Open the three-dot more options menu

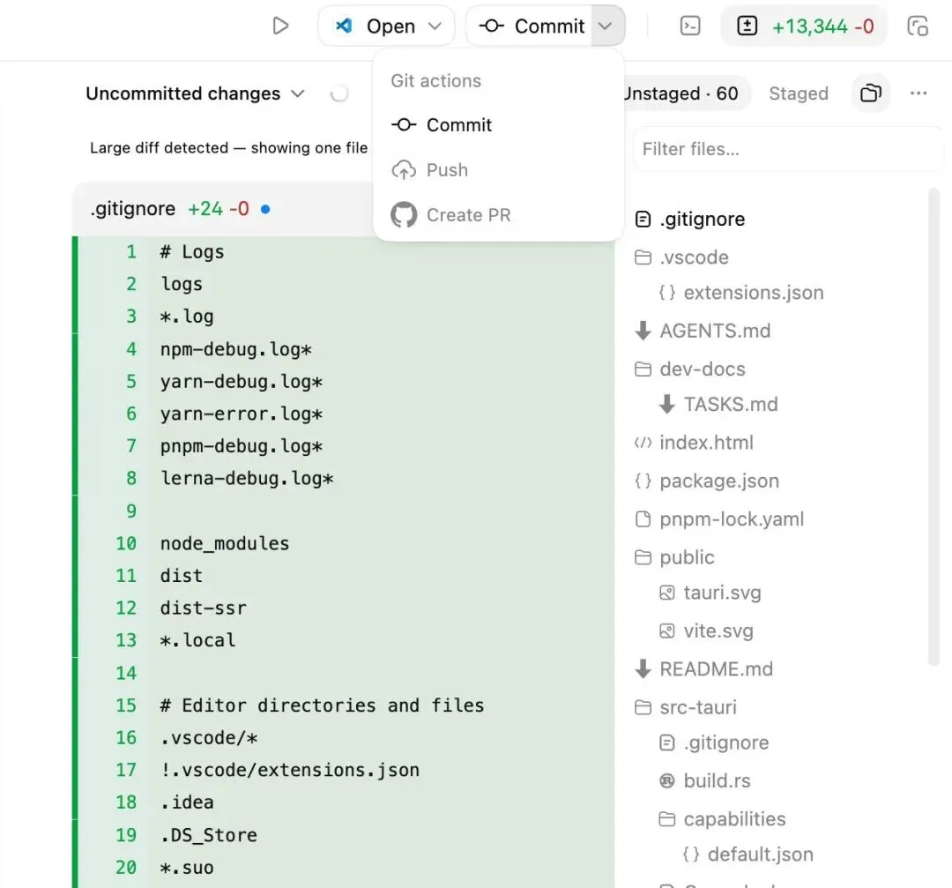click(x=919, y=93)
